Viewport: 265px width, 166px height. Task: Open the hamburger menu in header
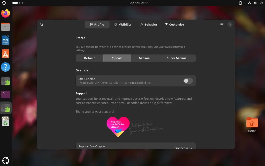[x=222, y=25]
